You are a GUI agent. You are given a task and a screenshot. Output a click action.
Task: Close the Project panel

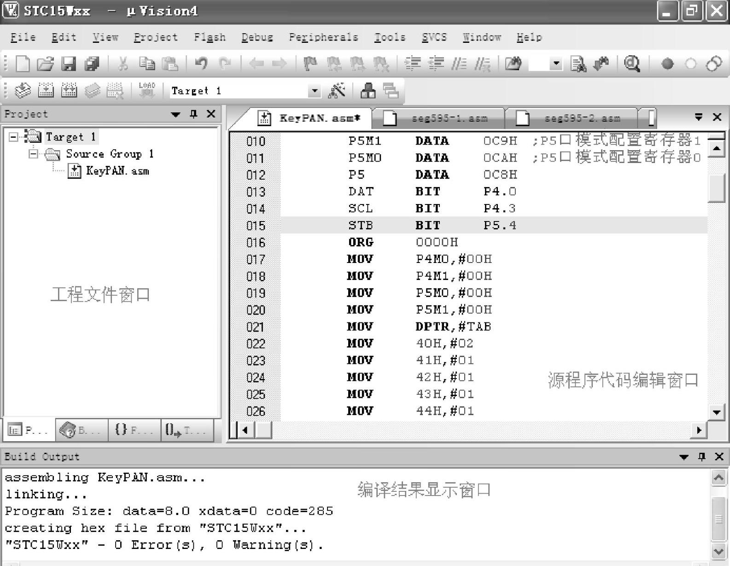(211, 114)
